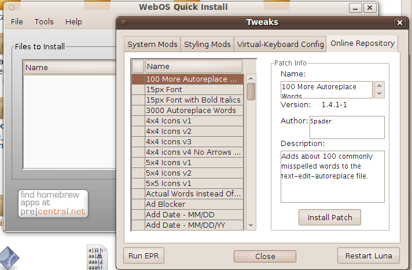The image size is (412, 270).
Task: Tick the checkbox cell beside 4x4 Icons v3
Action: pyautogui.click(x=138, y=141)
